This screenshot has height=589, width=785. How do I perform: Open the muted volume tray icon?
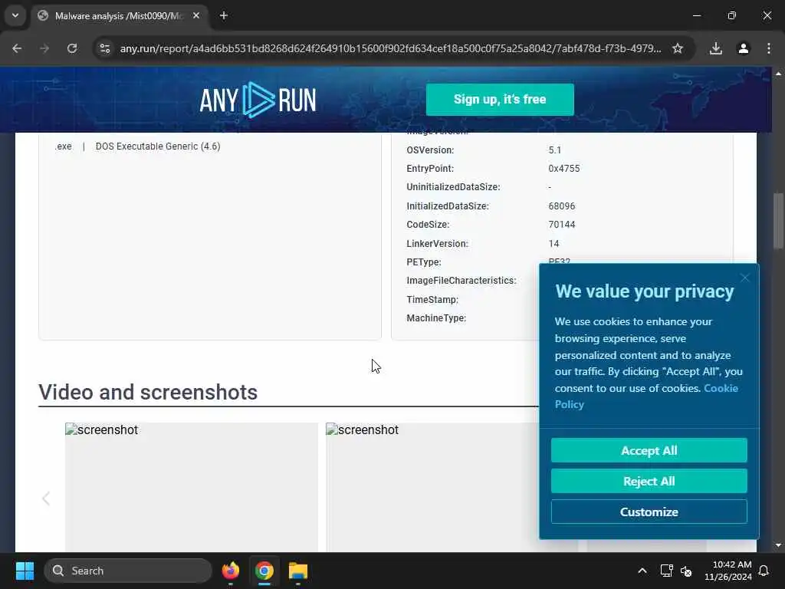pos(686,571)
